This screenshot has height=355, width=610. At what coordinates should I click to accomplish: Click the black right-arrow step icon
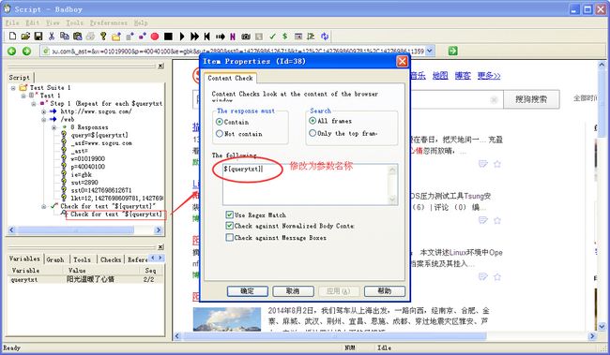[x=221, y=37]
